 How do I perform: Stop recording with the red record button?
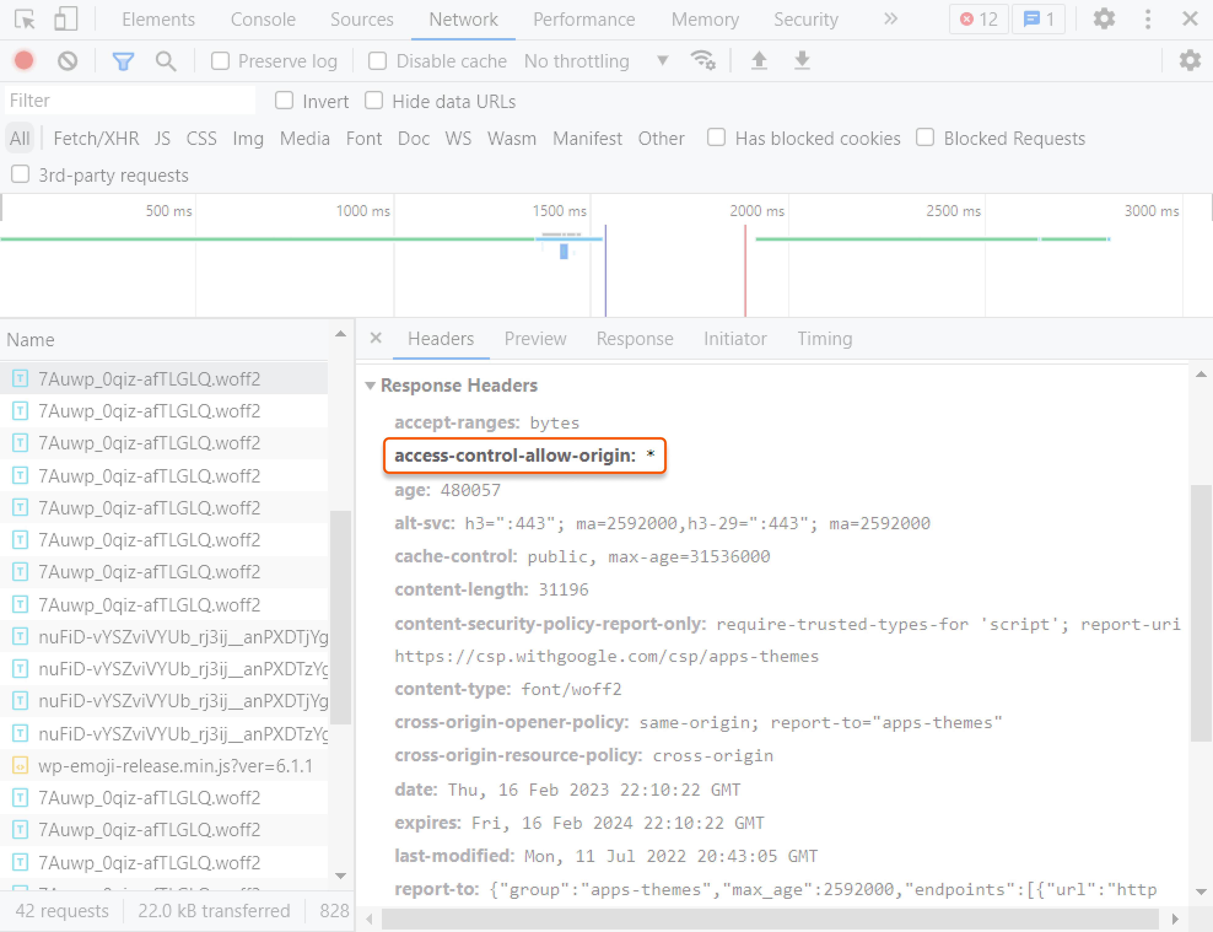click(24, 60)
